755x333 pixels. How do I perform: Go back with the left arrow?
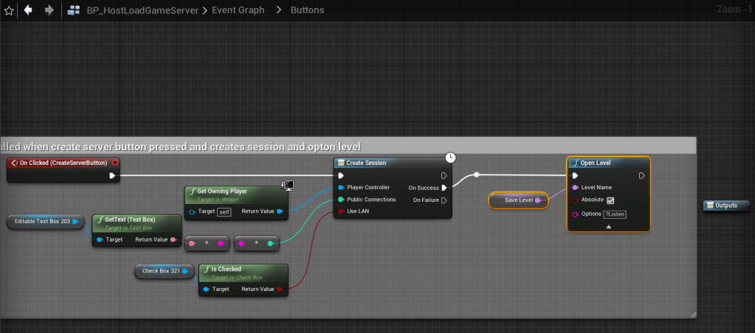coord(28,10)
